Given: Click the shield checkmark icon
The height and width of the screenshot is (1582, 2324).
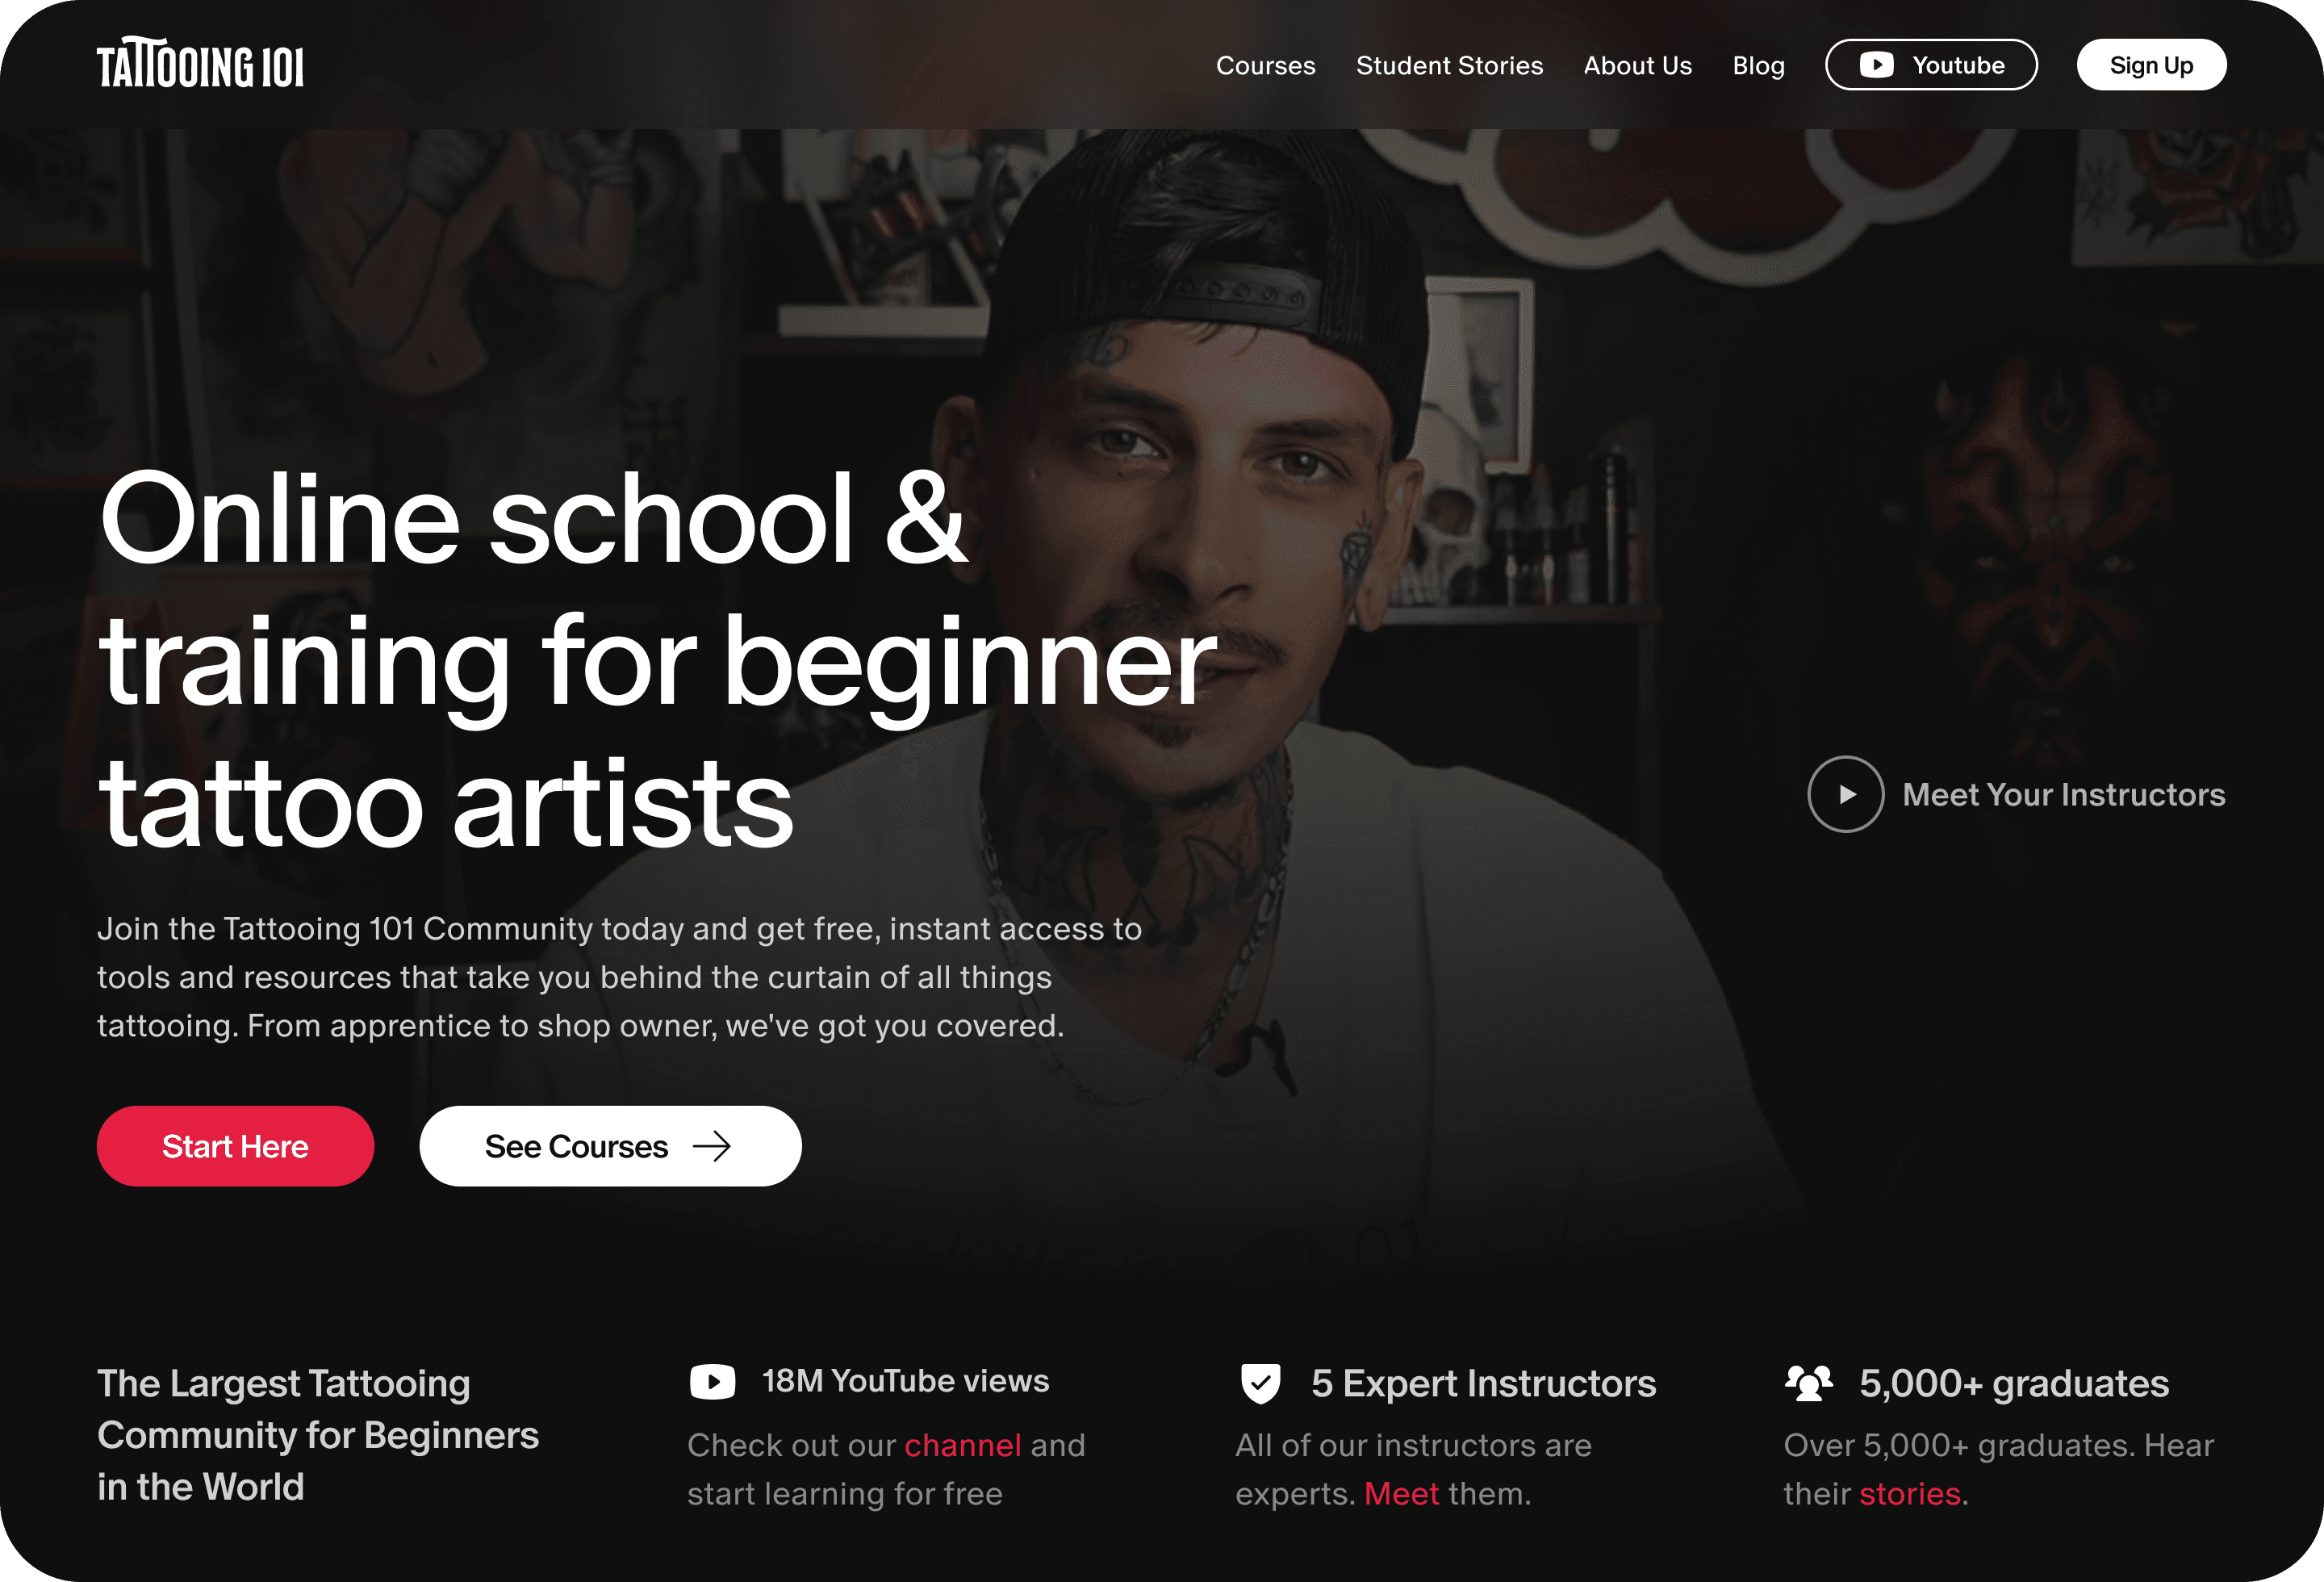Looking at the screenshot, I should (1260, 1384).
